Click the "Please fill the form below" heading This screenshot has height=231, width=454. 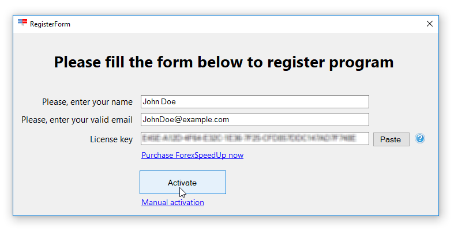coord(224,62)
